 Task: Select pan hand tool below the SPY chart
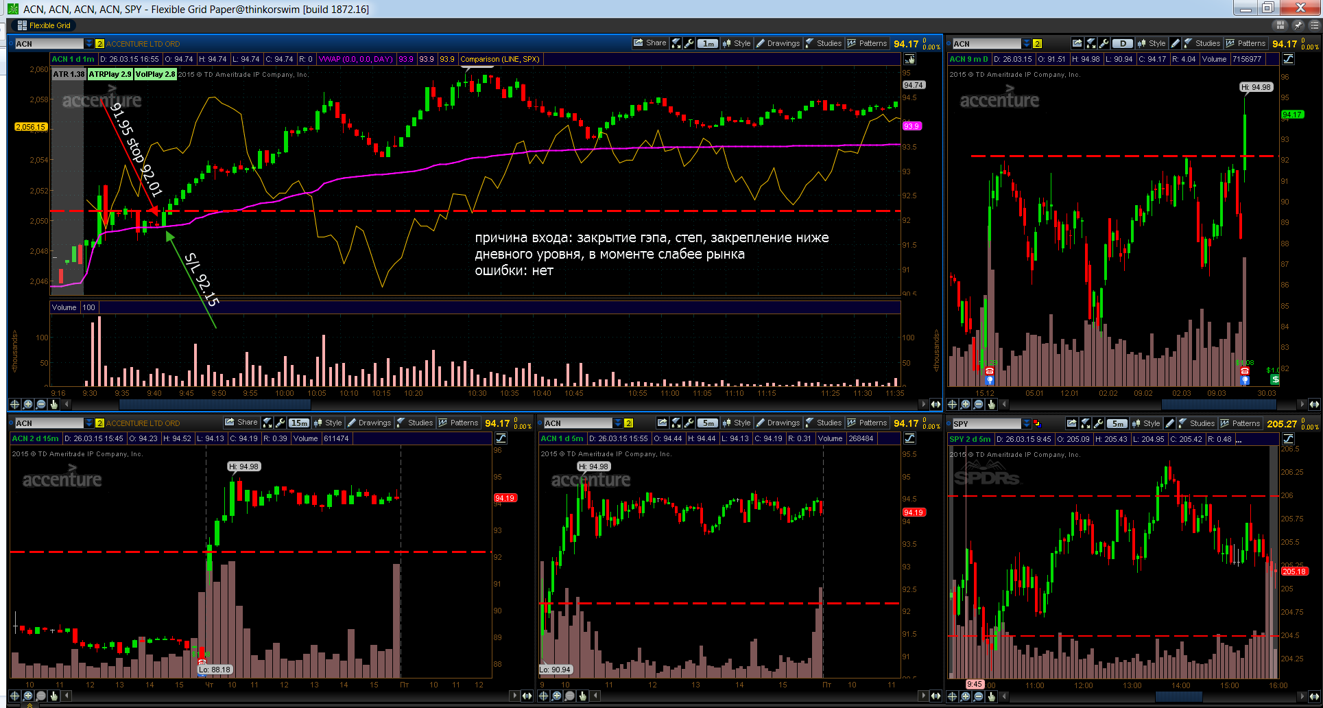tap(991, 696)
